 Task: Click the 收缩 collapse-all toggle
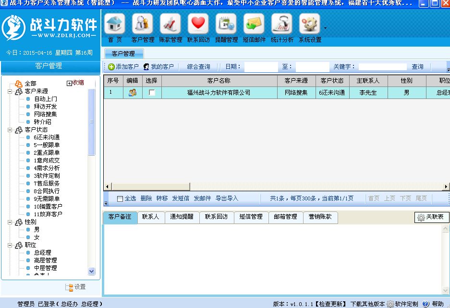click(x=75, y=83)
